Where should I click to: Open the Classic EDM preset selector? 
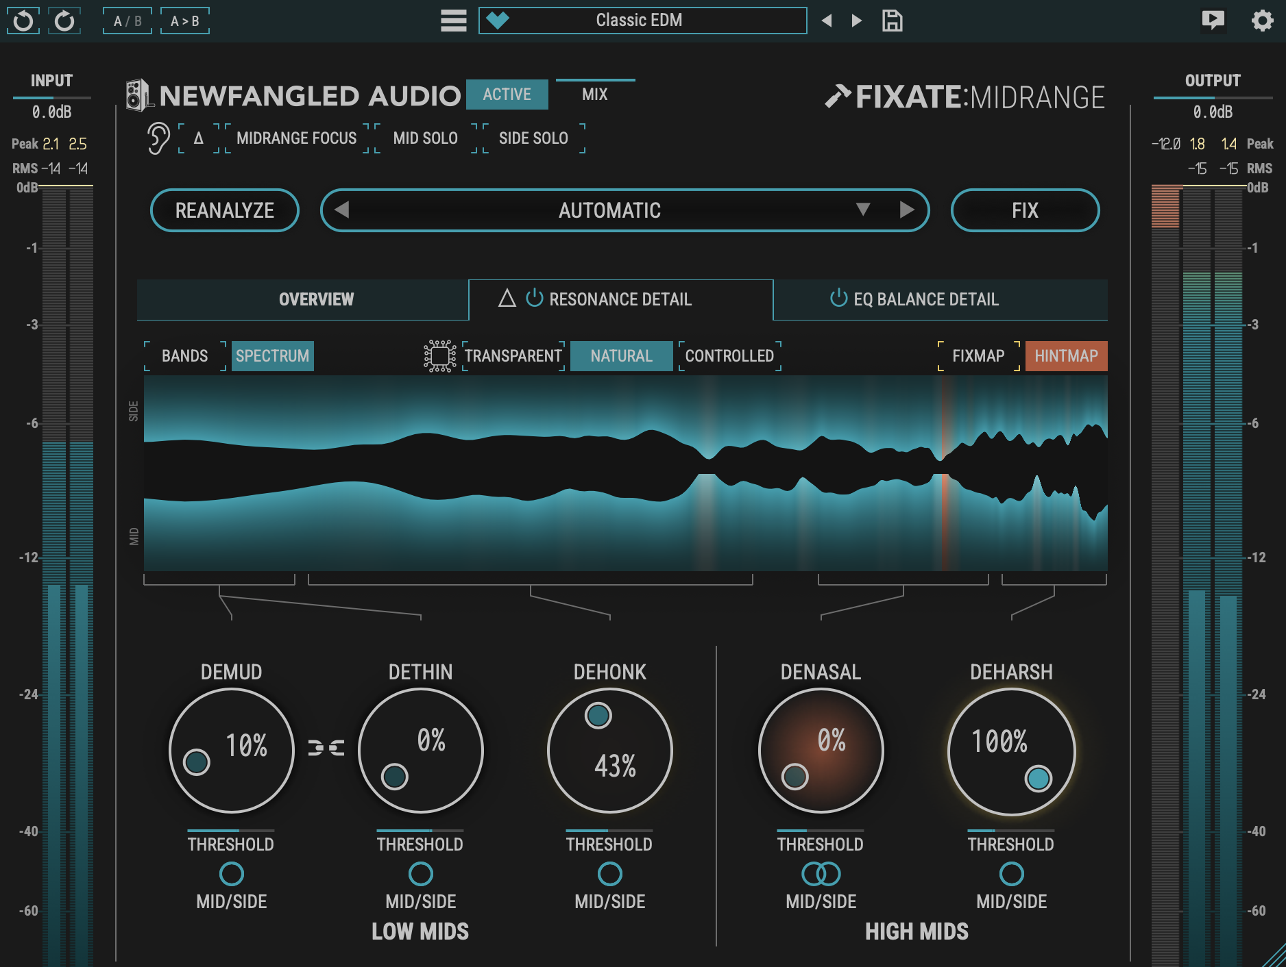click(643, 21)
